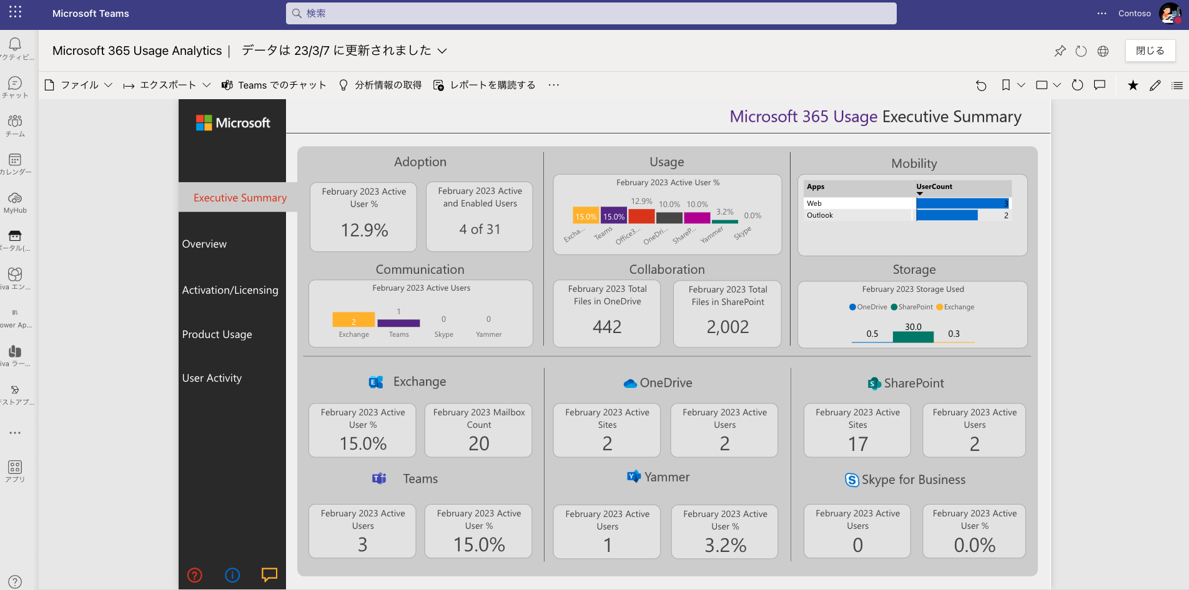The height and width of the screenshot is (590, 1189).
Task: Click the 検索 search field
Action: coord(591,13)
